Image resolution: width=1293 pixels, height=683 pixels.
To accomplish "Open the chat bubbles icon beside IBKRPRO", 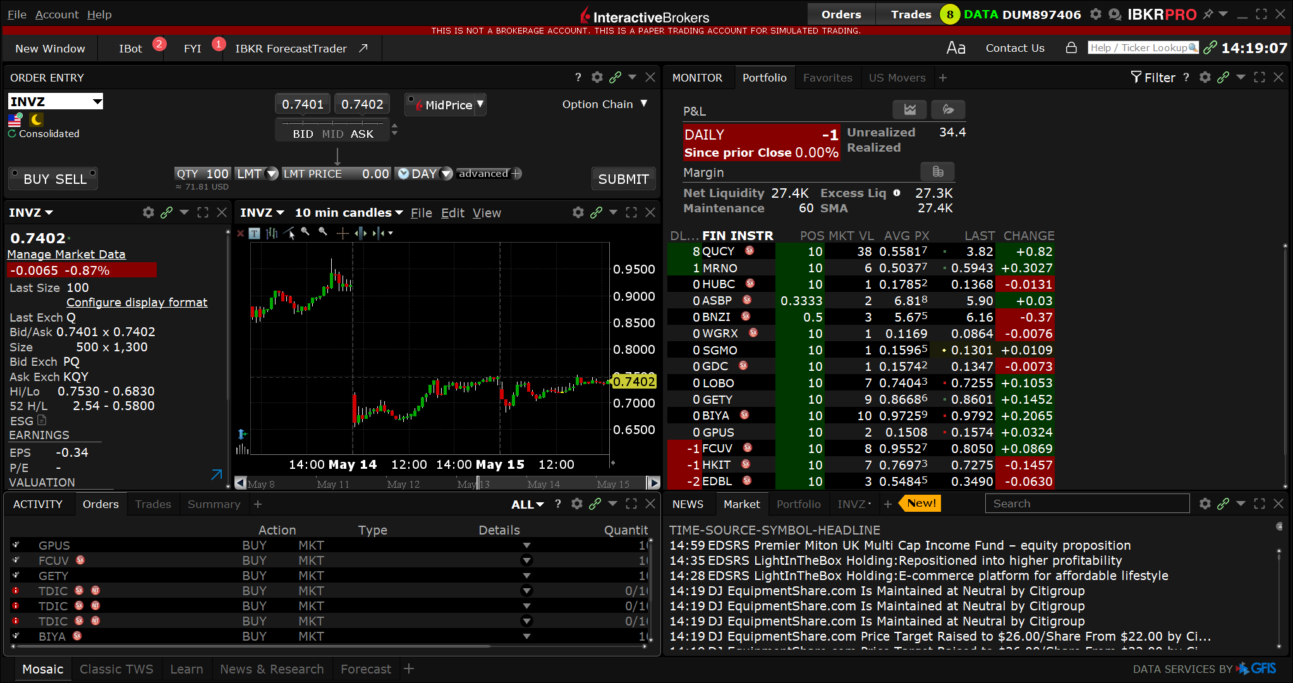I will pyautogui.click(x=1115, y=14).
